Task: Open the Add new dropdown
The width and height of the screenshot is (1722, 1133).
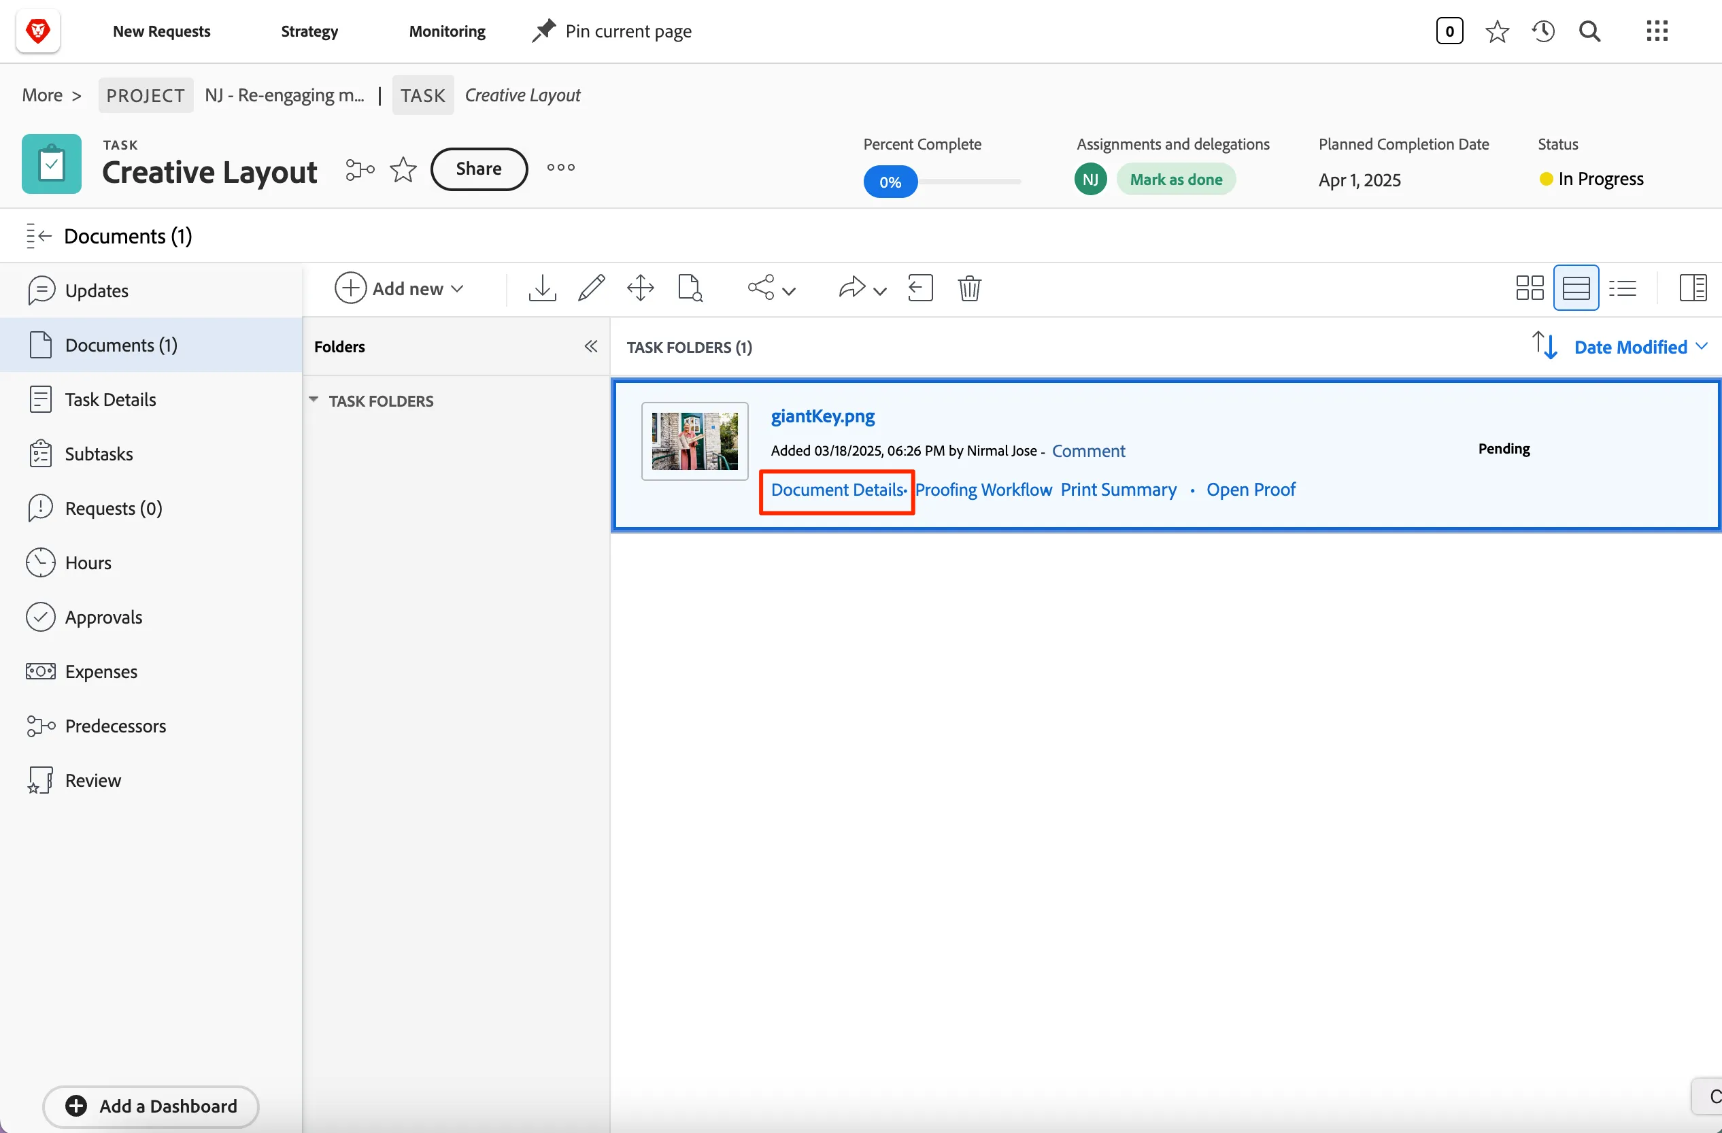Action: [399, 288]
